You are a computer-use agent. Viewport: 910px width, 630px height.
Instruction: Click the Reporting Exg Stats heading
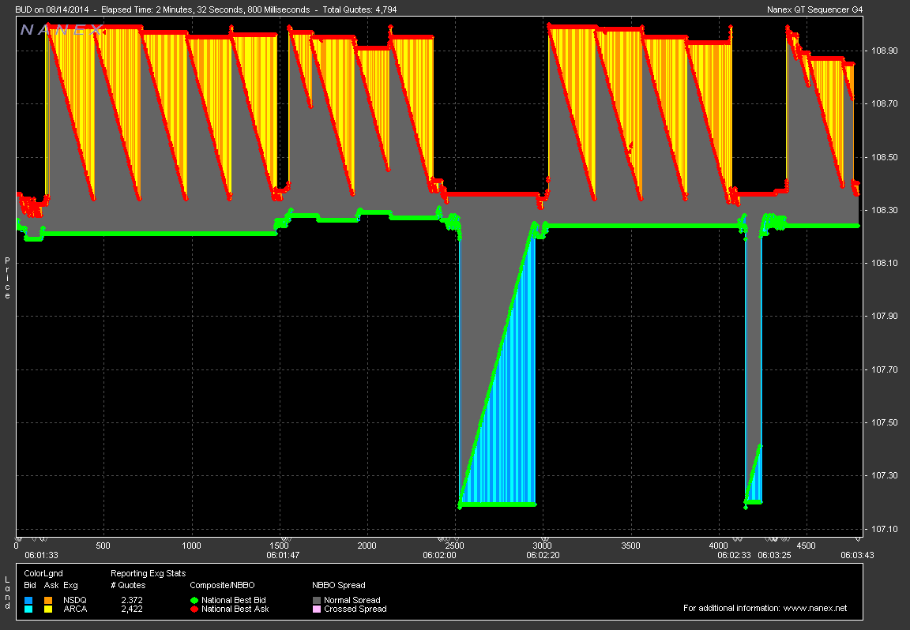coord(148,573)
